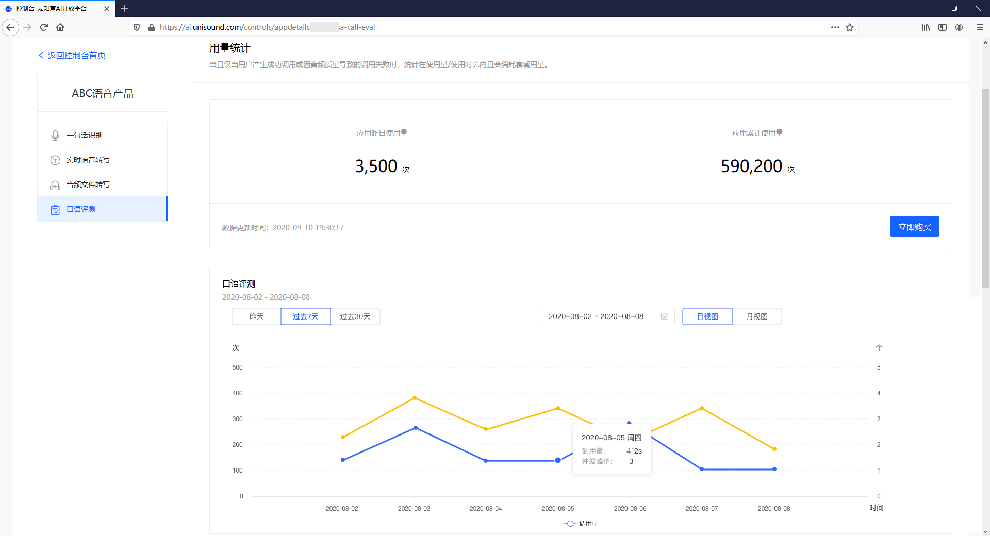Open the browser home page

[60, 27]
